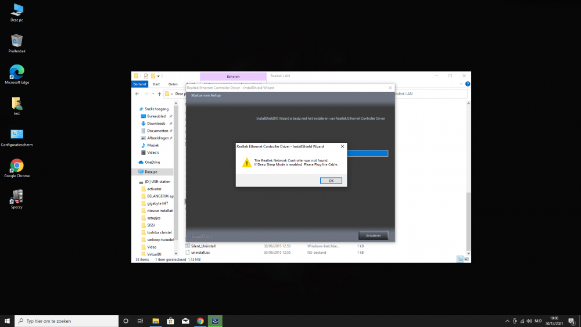
Task: Go up one folder level
Action: (x=159, y=94)
